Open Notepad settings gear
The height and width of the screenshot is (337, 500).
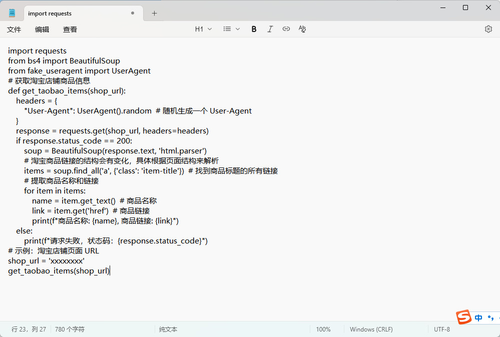coord(488,29)
